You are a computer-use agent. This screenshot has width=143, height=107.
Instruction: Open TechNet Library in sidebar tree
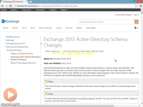tap(13, 37)
